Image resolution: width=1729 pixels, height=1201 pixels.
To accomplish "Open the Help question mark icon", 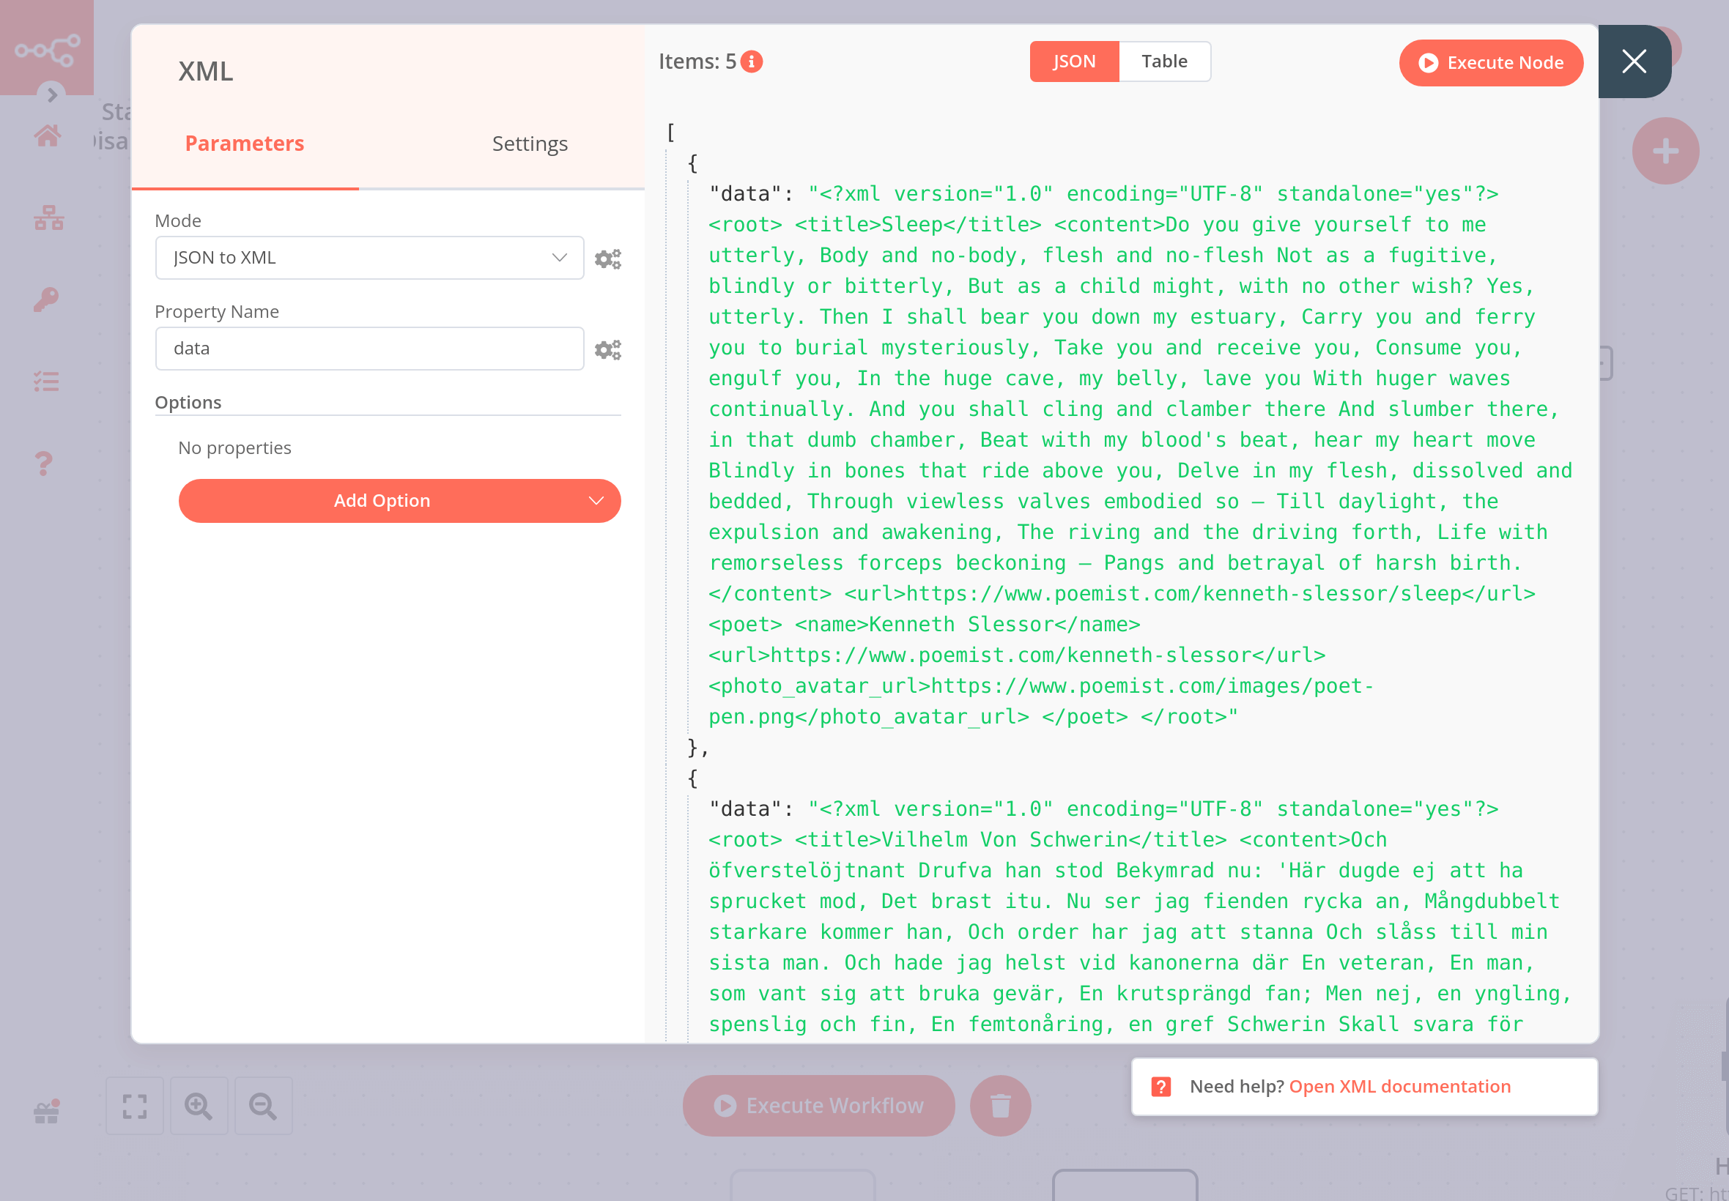I will coord(45,463).
